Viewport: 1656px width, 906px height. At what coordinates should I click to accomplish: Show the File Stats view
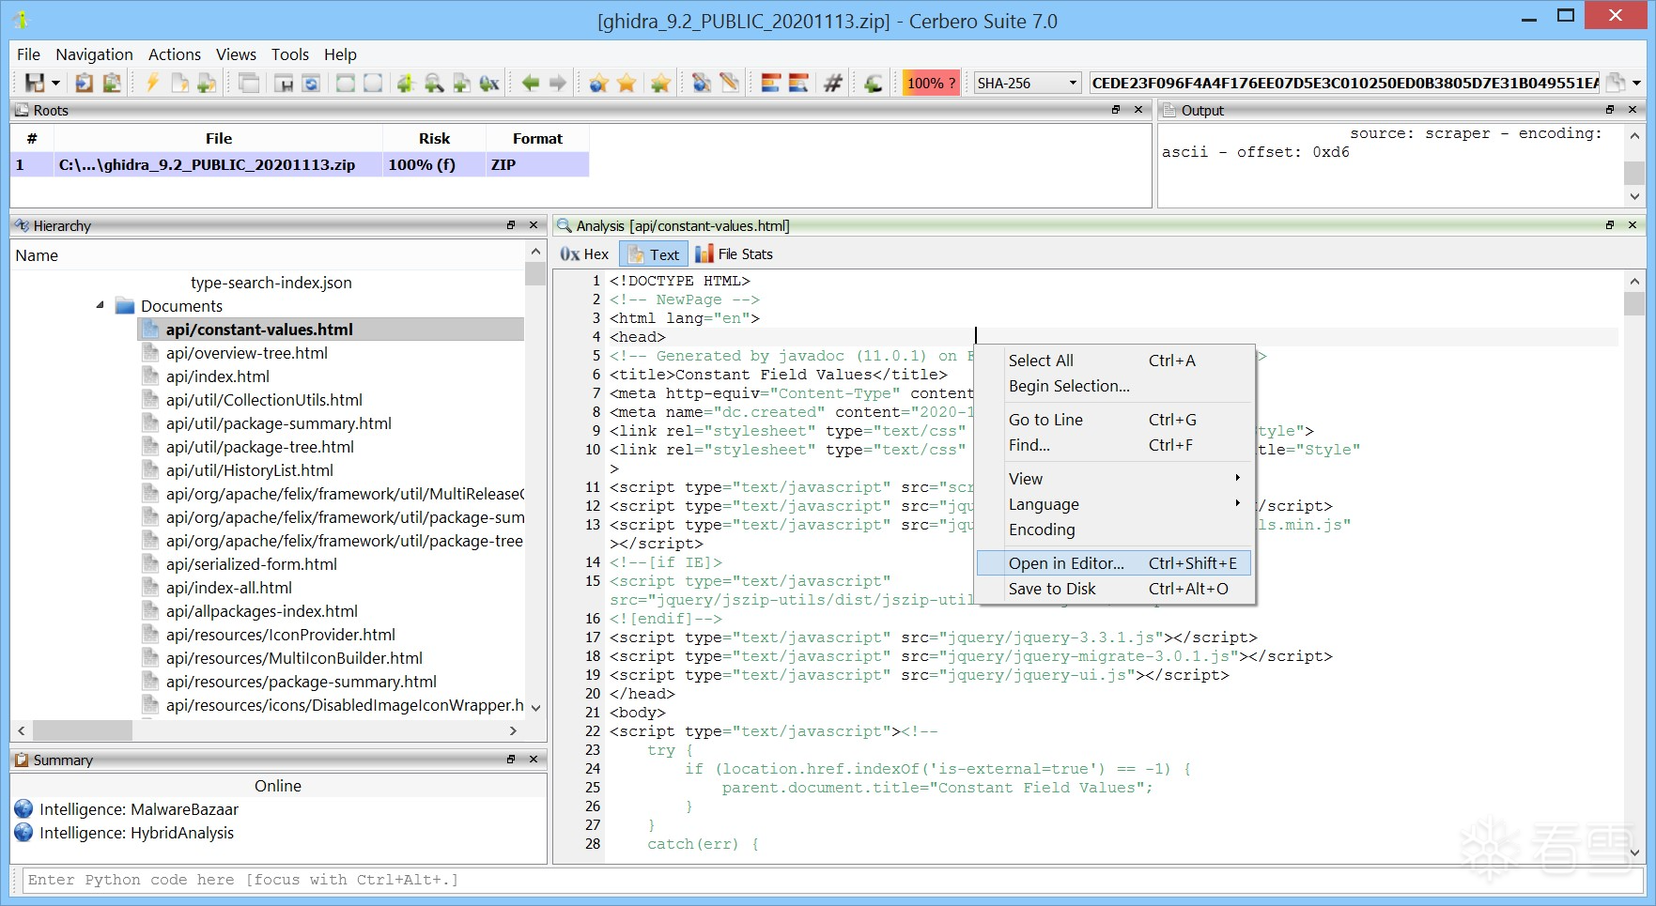point(734,254)
